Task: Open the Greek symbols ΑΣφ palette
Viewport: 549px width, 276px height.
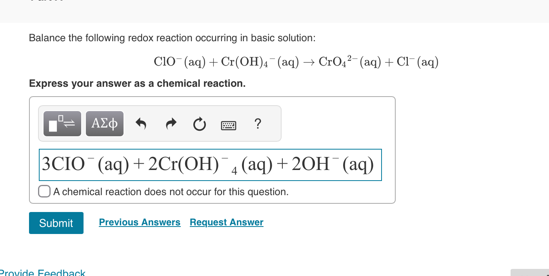Action: [104, 123]
